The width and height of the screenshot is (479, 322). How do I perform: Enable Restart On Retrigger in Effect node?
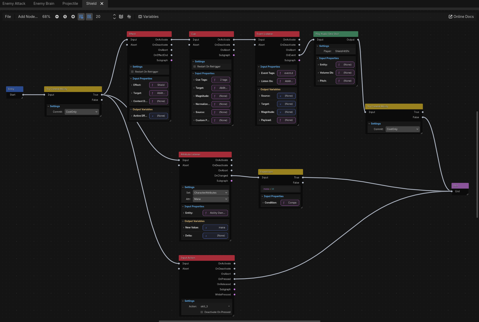point(132,72)
